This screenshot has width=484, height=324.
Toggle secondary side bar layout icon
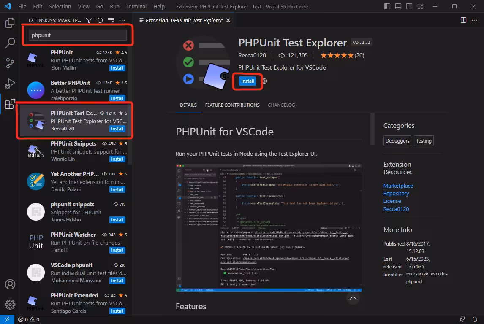point(409,6)
